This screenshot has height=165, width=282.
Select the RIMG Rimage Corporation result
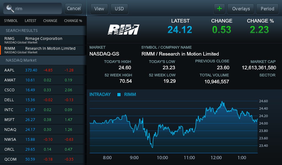tap(43, 40)
